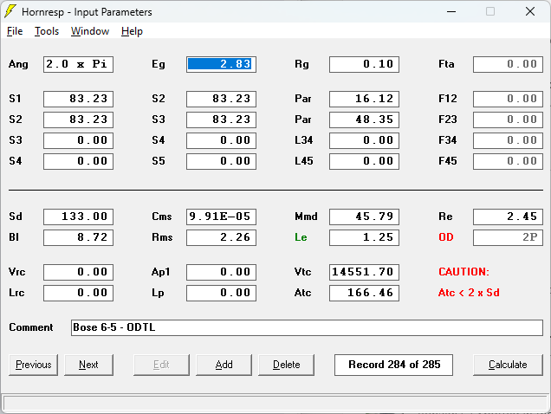The height and width of the screenshot is (414, 551).
Task: Click the Mmd mass field
Action: click(x=364, y=217)
